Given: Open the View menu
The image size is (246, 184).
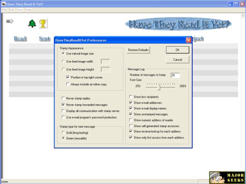Looking at the screenshot, I should [x=20, y=10].
